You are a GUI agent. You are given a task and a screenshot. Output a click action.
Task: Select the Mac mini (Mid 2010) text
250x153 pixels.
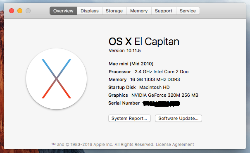(131, 64)
